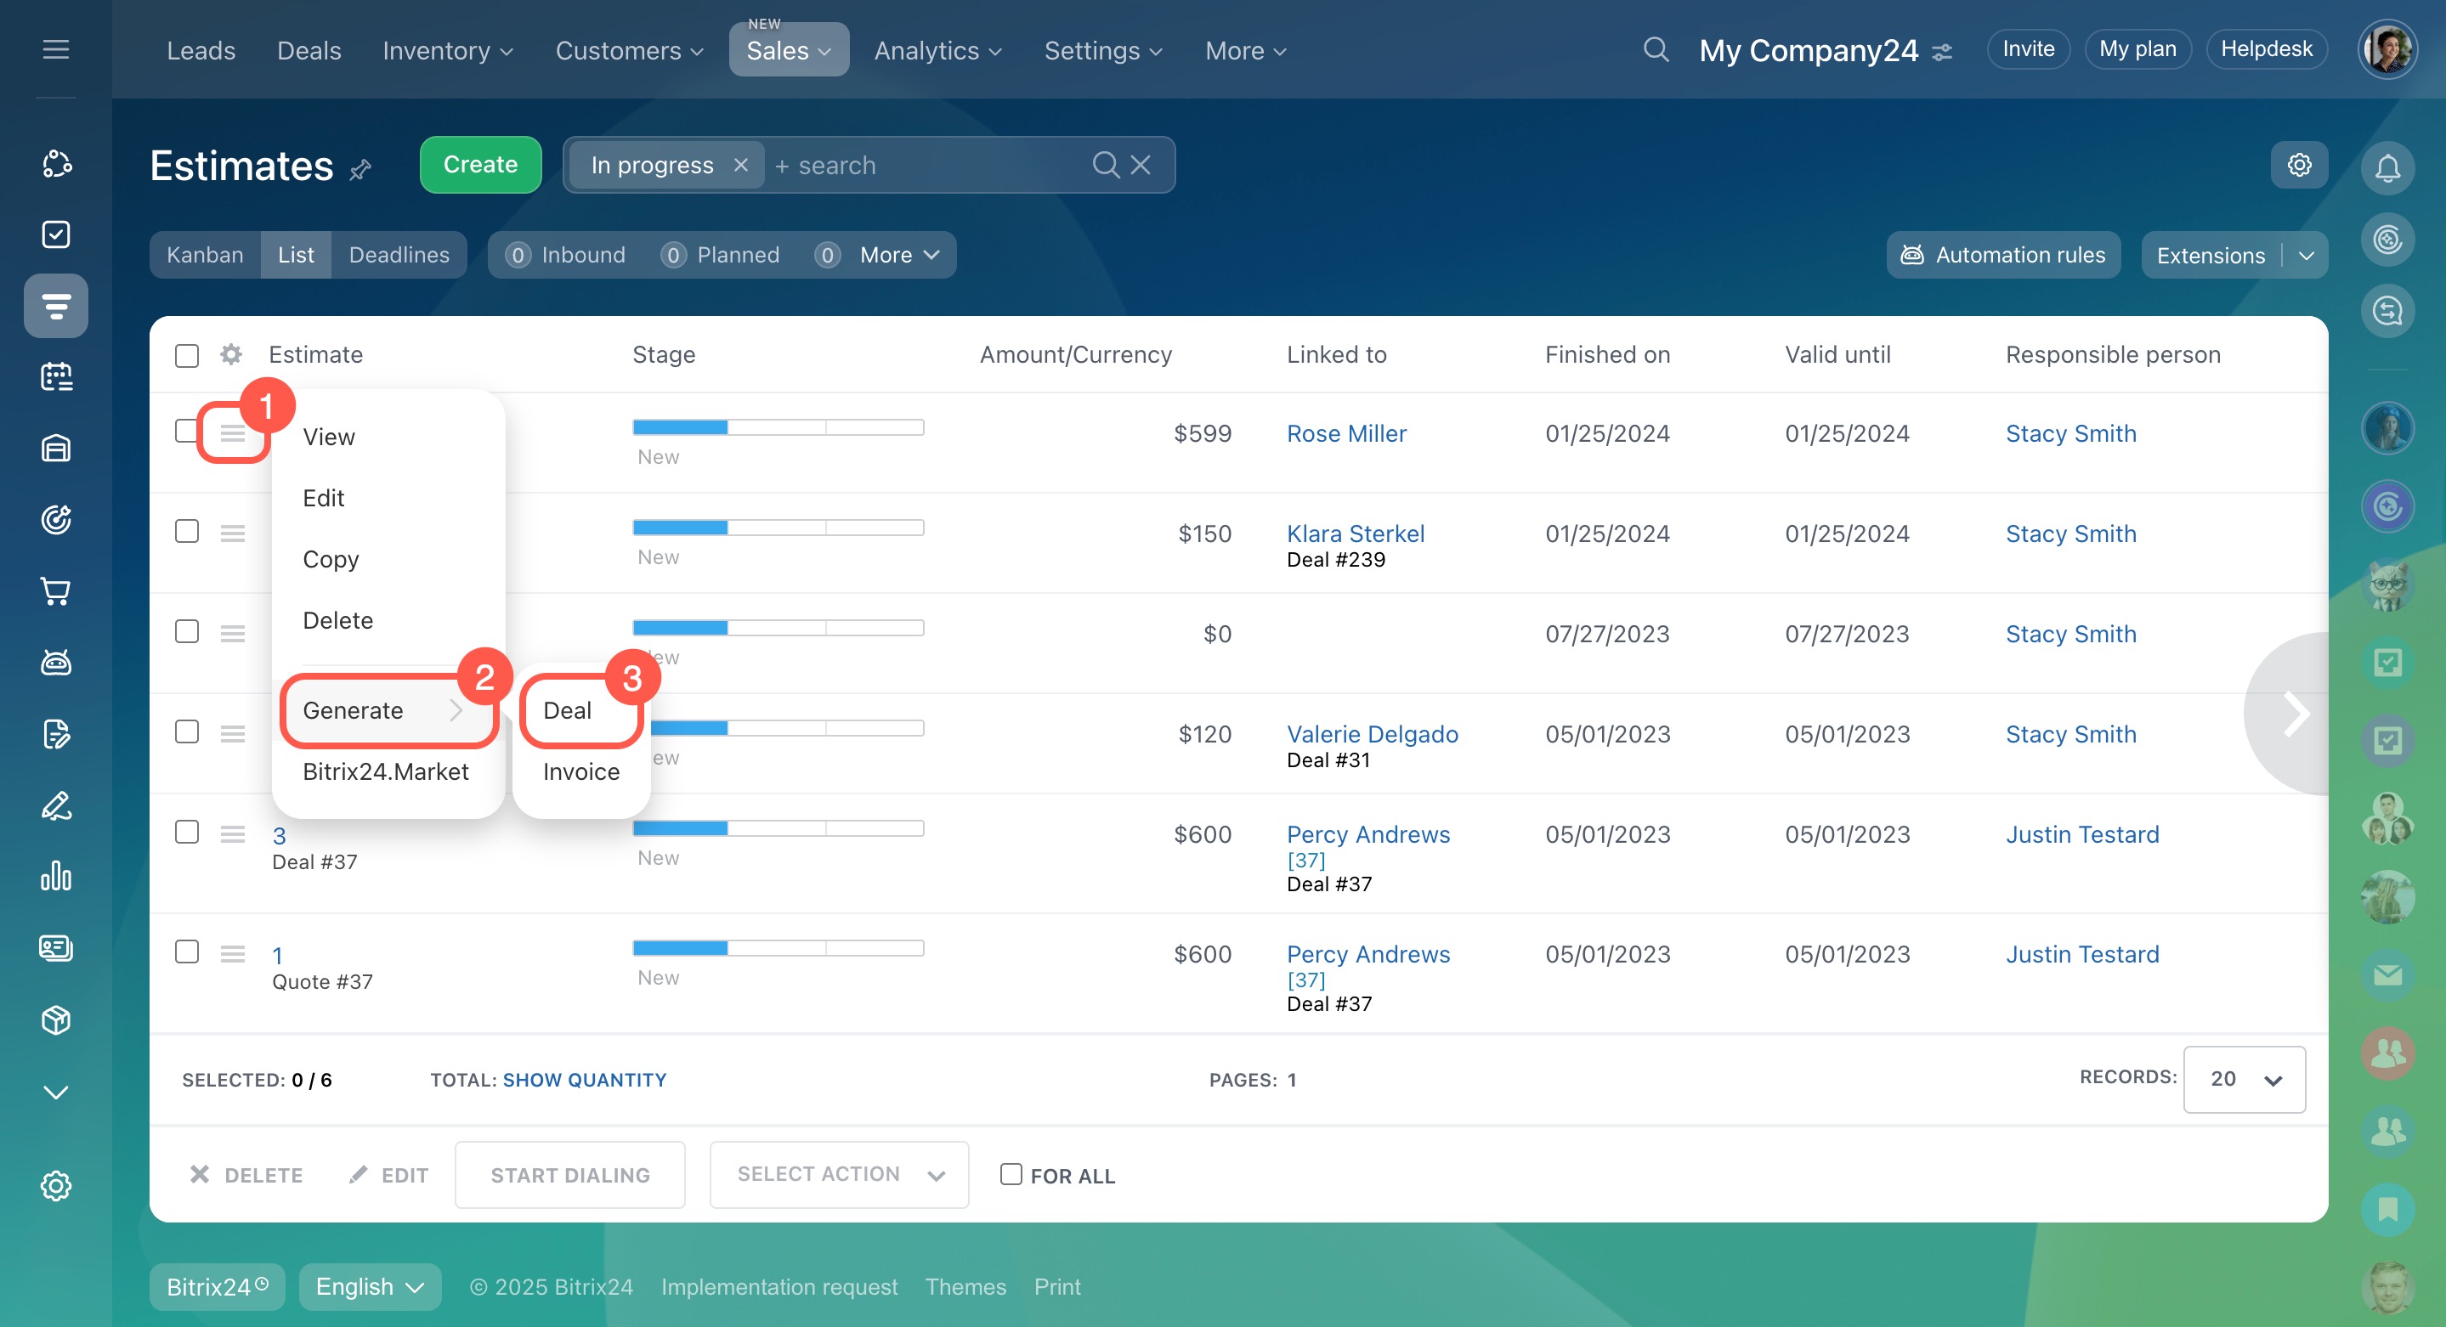Choose Copy in context menu

(x=331, y=559)
